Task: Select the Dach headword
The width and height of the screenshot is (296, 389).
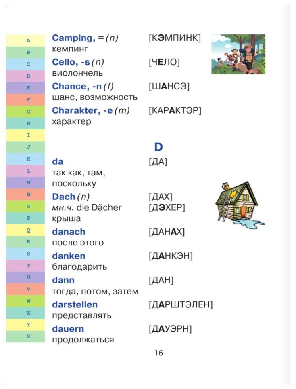Action: [63, 197]
